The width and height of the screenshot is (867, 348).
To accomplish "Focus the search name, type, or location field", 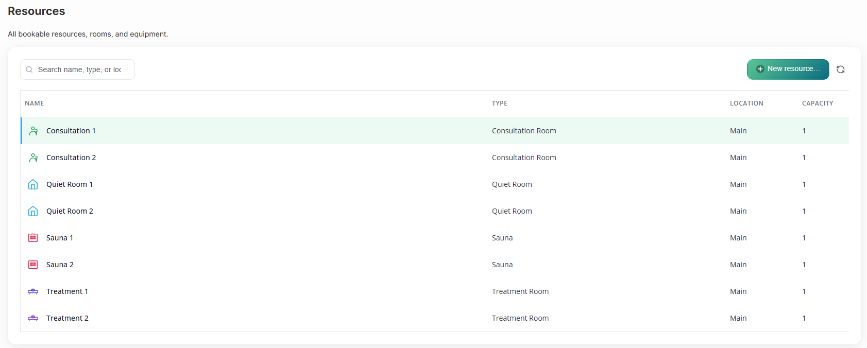I will click(77, 69).
